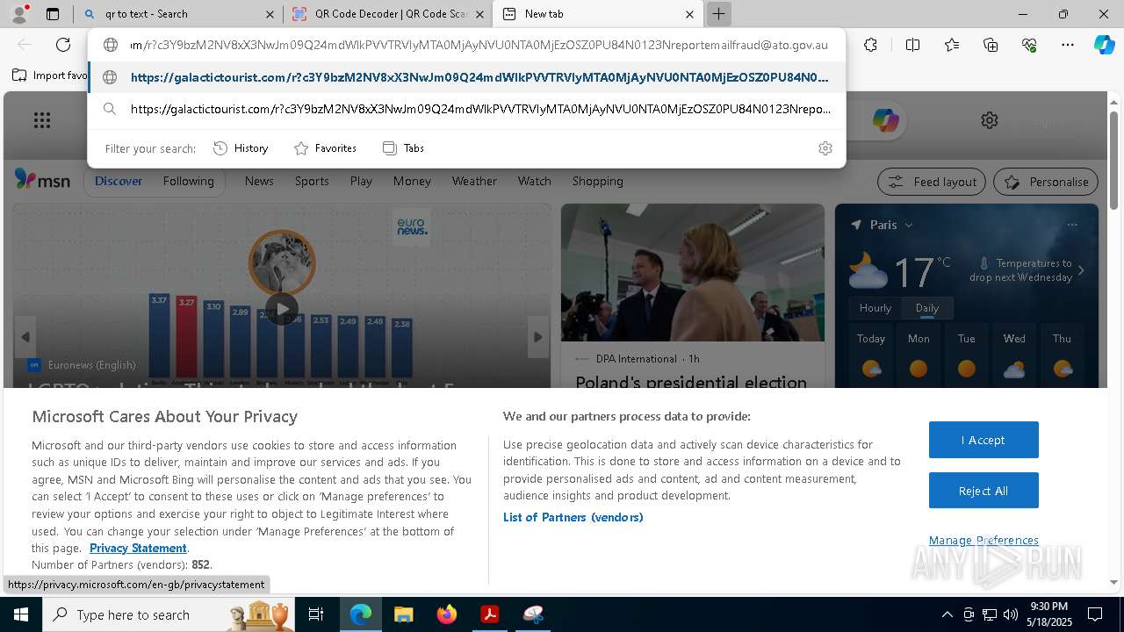Screen dimensions: 1124x632
Task: Open File Explorer from taskbar
Action: tap(403, 614)
